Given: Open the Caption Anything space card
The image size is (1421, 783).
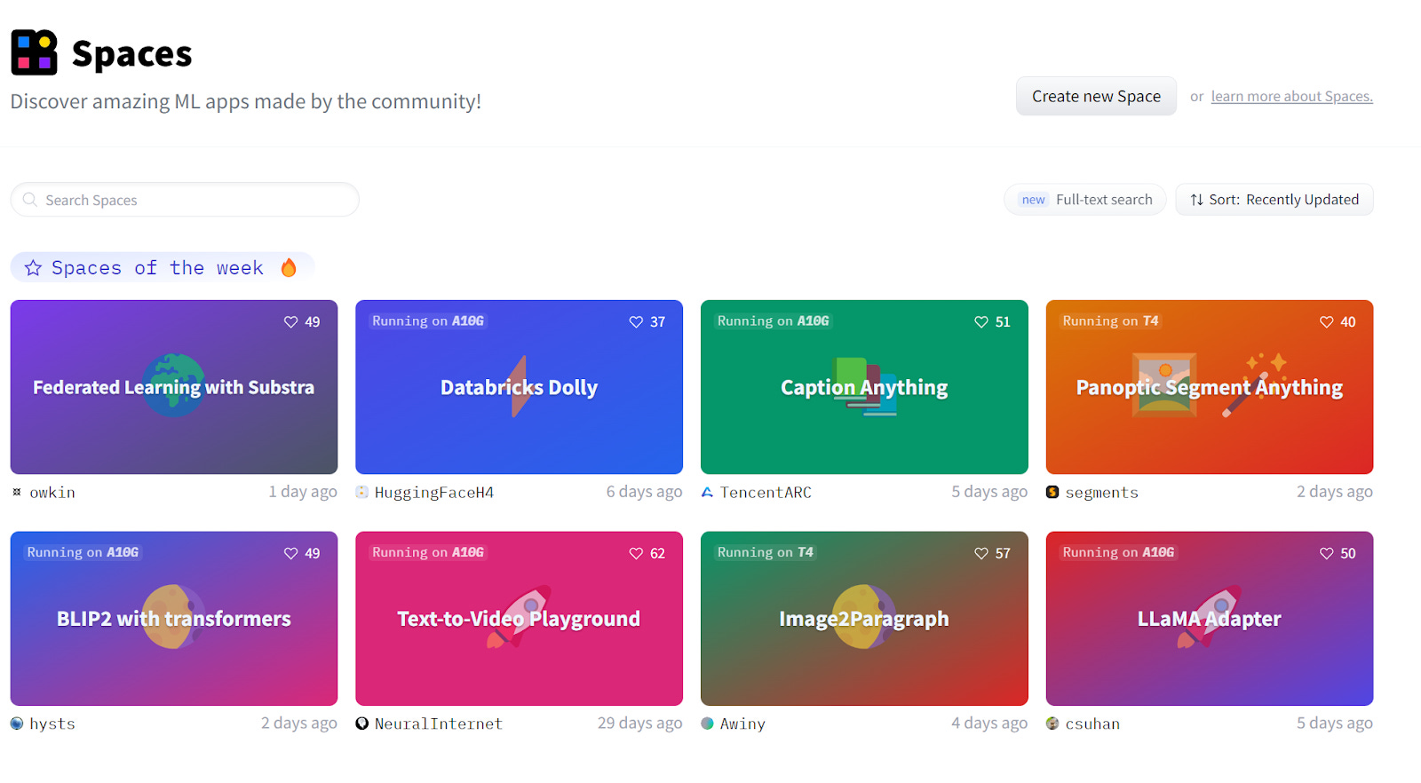Looking at the screenshot, I should 864,387.
